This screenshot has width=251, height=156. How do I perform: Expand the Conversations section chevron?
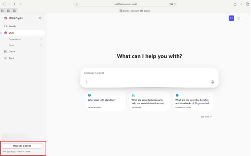pyautogui.click(x=41, y=39)
